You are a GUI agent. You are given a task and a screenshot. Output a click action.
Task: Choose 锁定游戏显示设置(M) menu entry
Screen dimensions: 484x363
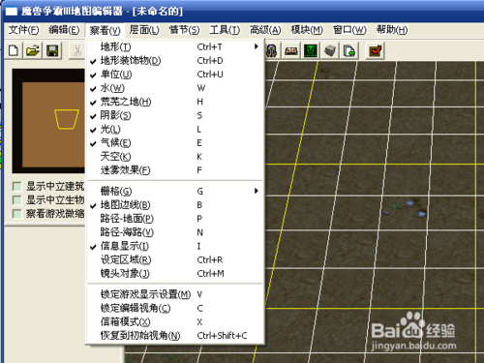click(175, 294)
